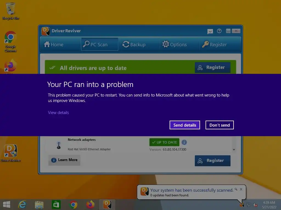The image size is (281, 210).
Task: Open the Windows Start button
Action: coord(7,205)
